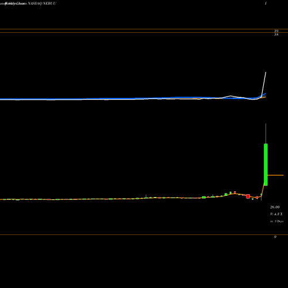Click the volume 'V:' text readout
Screen dimensions: 288x288
[x=276, y=214]
